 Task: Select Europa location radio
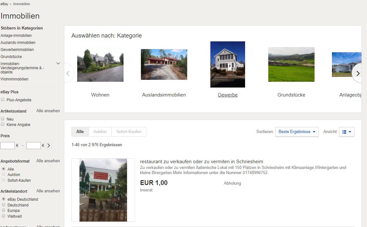click(4, 210)
